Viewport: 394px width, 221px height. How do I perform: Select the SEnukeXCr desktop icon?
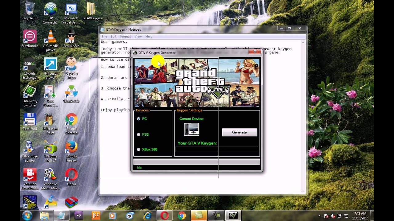71,94
